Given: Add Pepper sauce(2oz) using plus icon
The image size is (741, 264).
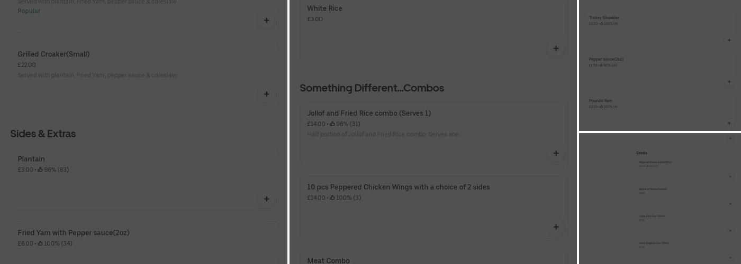Looking at the screenshot, I should pos(729,82).
